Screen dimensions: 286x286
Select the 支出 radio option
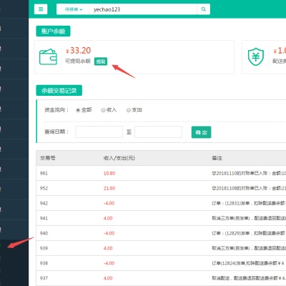[x=129, y=110]
